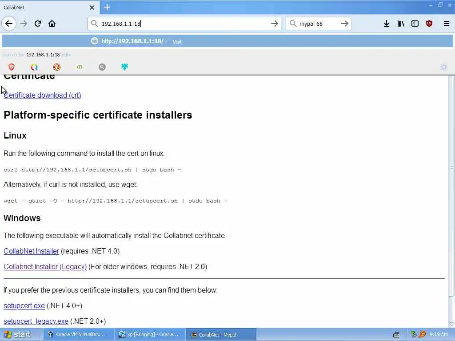Viewport: 455px width, 341px height.
Task: Click the search bar's go arrow
Action: (x=344, y=24)
